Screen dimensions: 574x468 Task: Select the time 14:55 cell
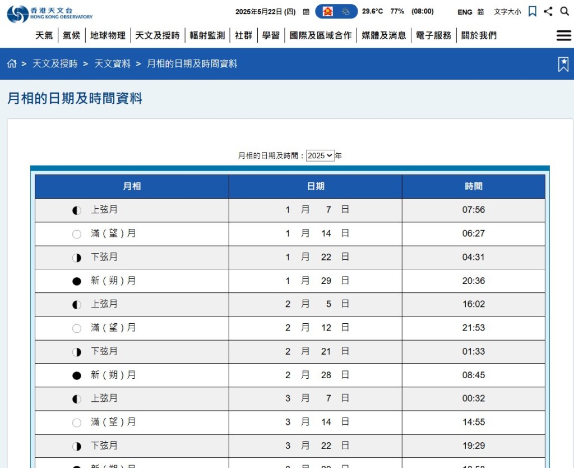473,422
